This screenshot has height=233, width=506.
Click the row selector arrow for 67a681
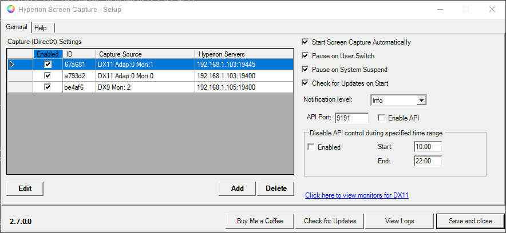tap(12, 65)
